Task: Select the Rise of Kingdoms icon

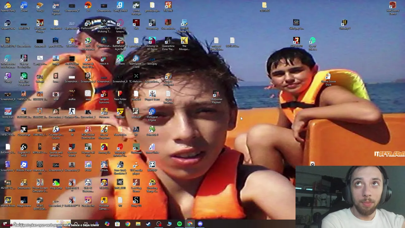Action: [x=104, y=133]
